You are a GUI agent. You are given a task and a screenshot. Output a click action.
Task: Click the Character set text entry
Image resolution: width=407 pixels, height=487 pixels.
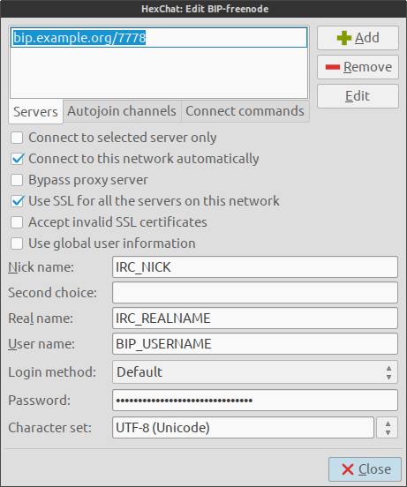click(x=243, y=428)
